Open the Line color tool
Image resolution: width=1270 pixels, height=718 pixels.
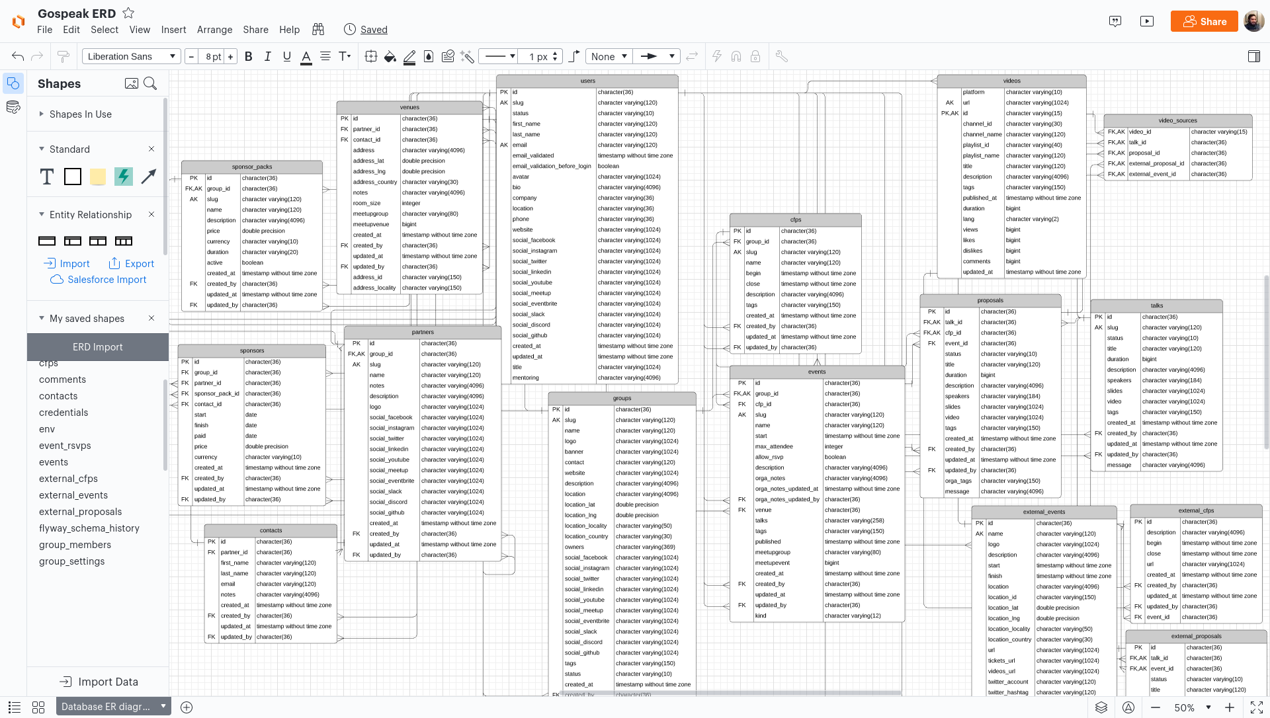point(409,56)
